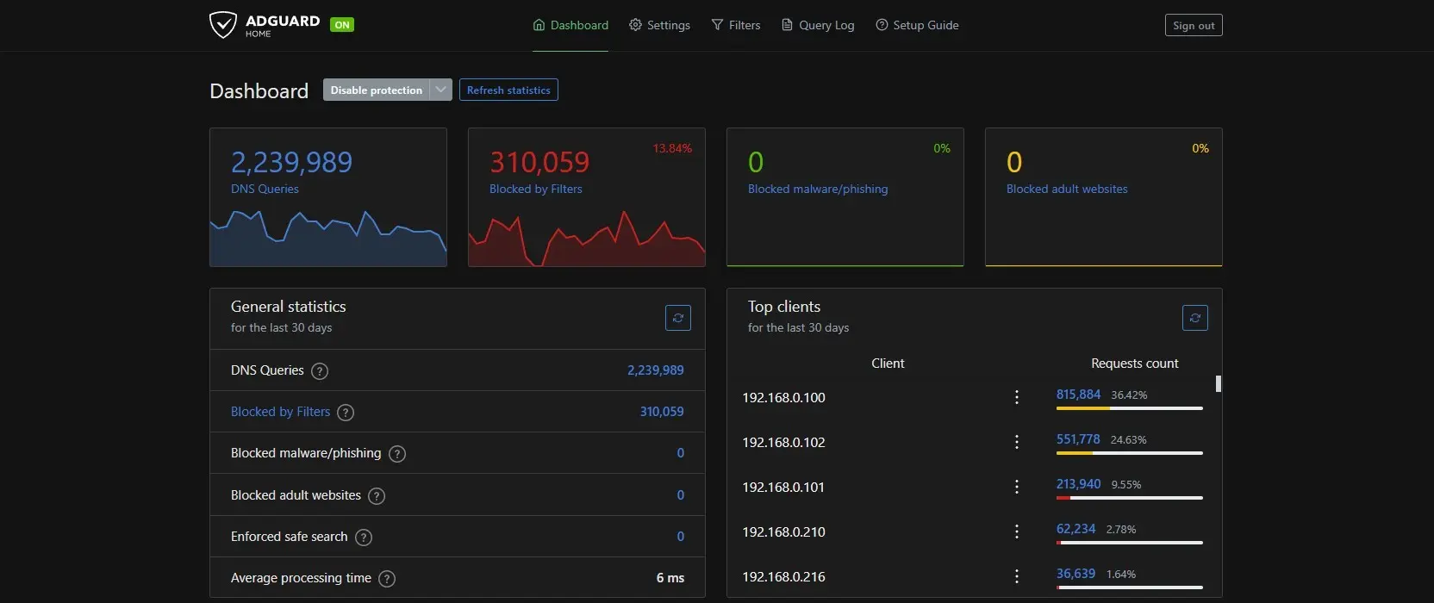Click the Refresh statistics button
Image resolution: width=1434 pixels, height=603 pixels.
[x=508, y=90]
